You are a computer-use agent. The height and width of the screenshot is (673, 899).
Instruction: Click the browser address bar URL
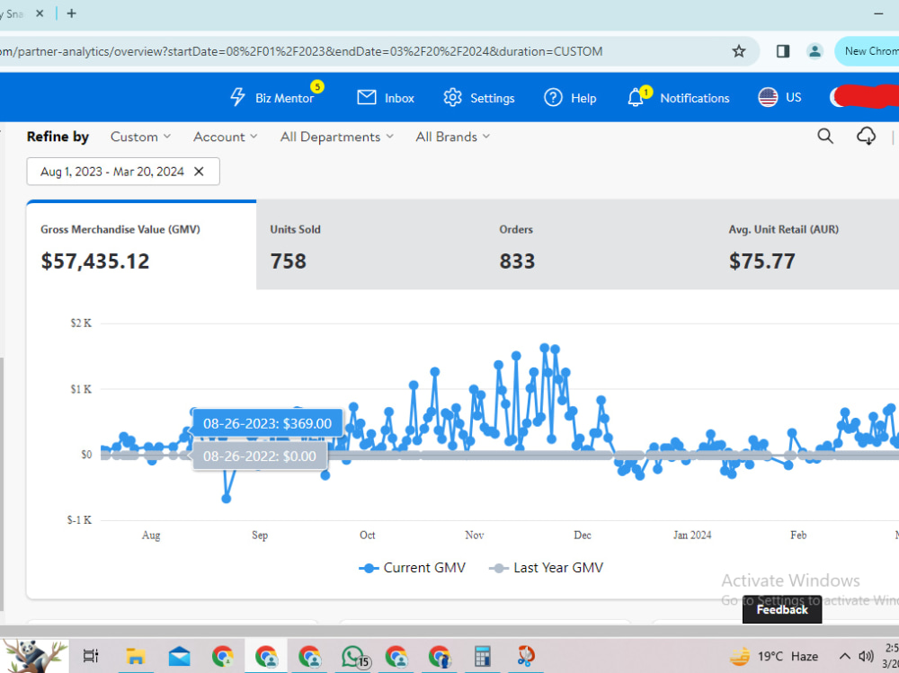coord(301,51)
